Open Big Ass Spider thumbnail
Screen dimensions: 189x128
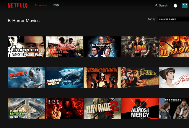pyautogui.click(x=174, y=47)
